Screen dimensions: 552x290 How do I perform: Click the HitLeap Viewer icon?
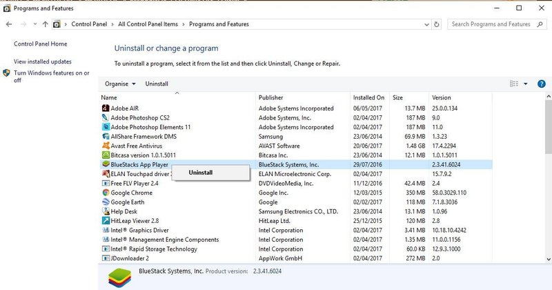pyautogui.click(x=106, y=220)
